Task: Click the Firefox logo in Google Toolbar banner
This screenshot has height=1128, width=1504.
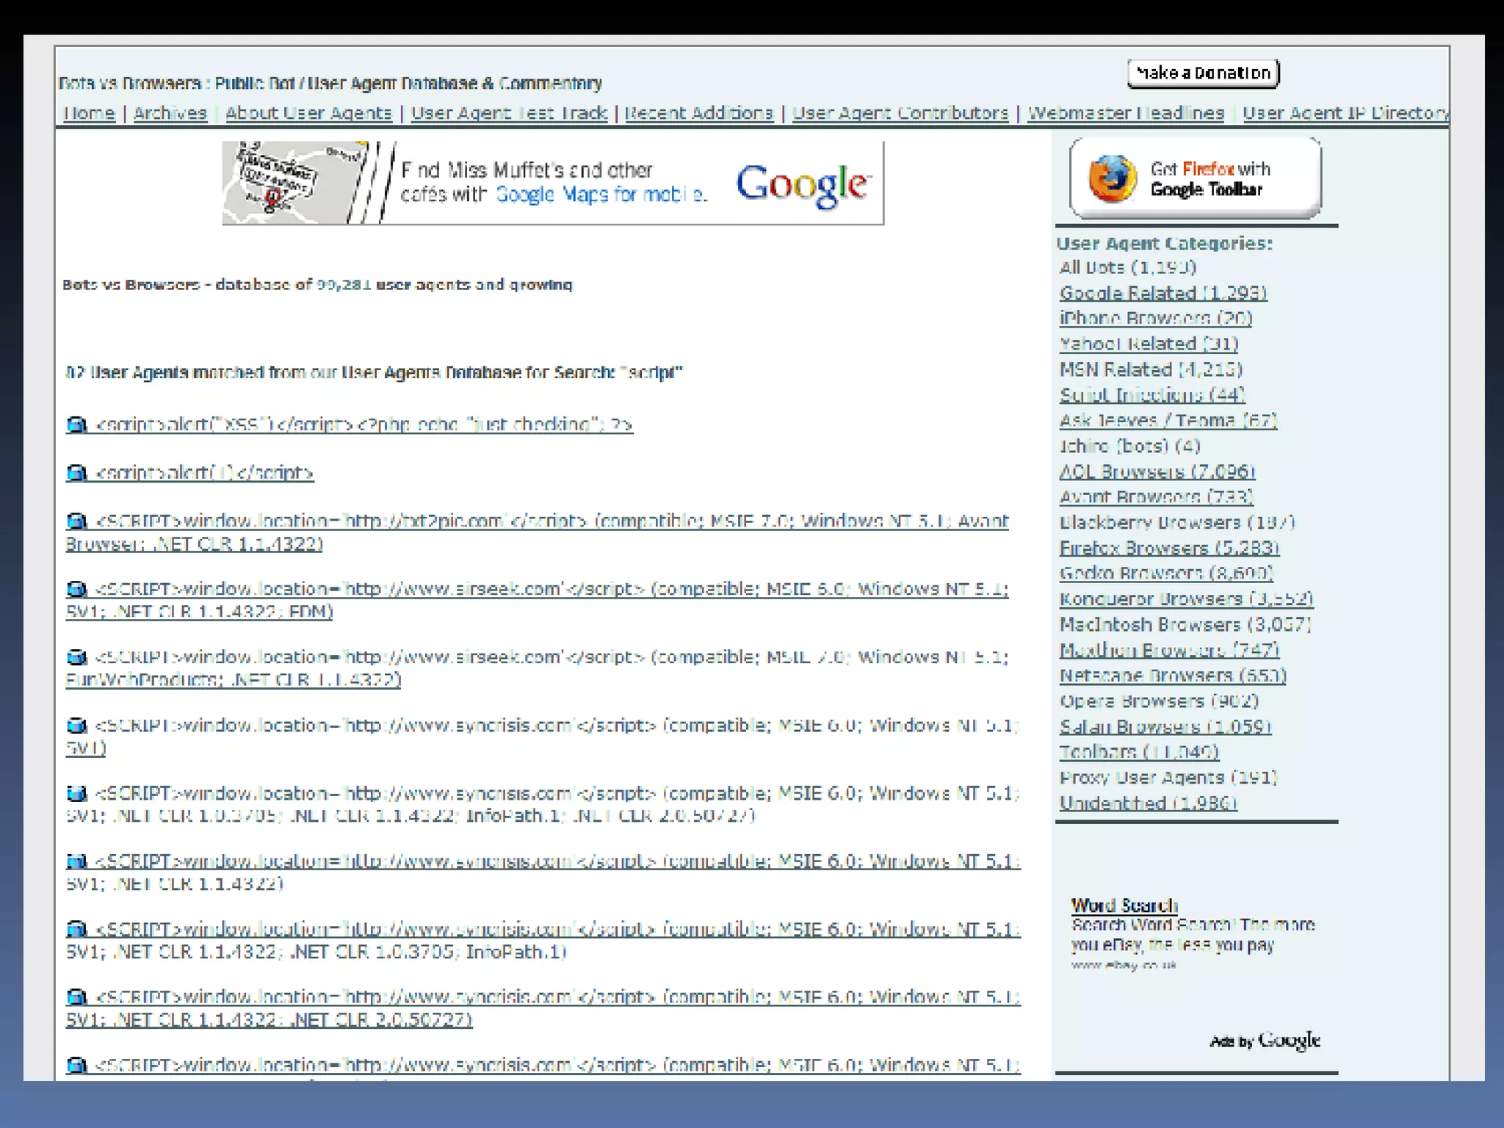Action: (x=1112, y=178)
